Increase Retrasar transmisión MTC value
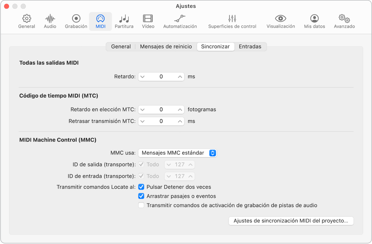The height and width of the screenshot is (244, 372). click(180, 121)
